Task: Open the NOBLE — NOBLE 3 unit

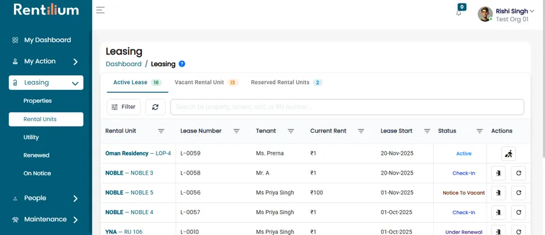Action: (129, 173)
